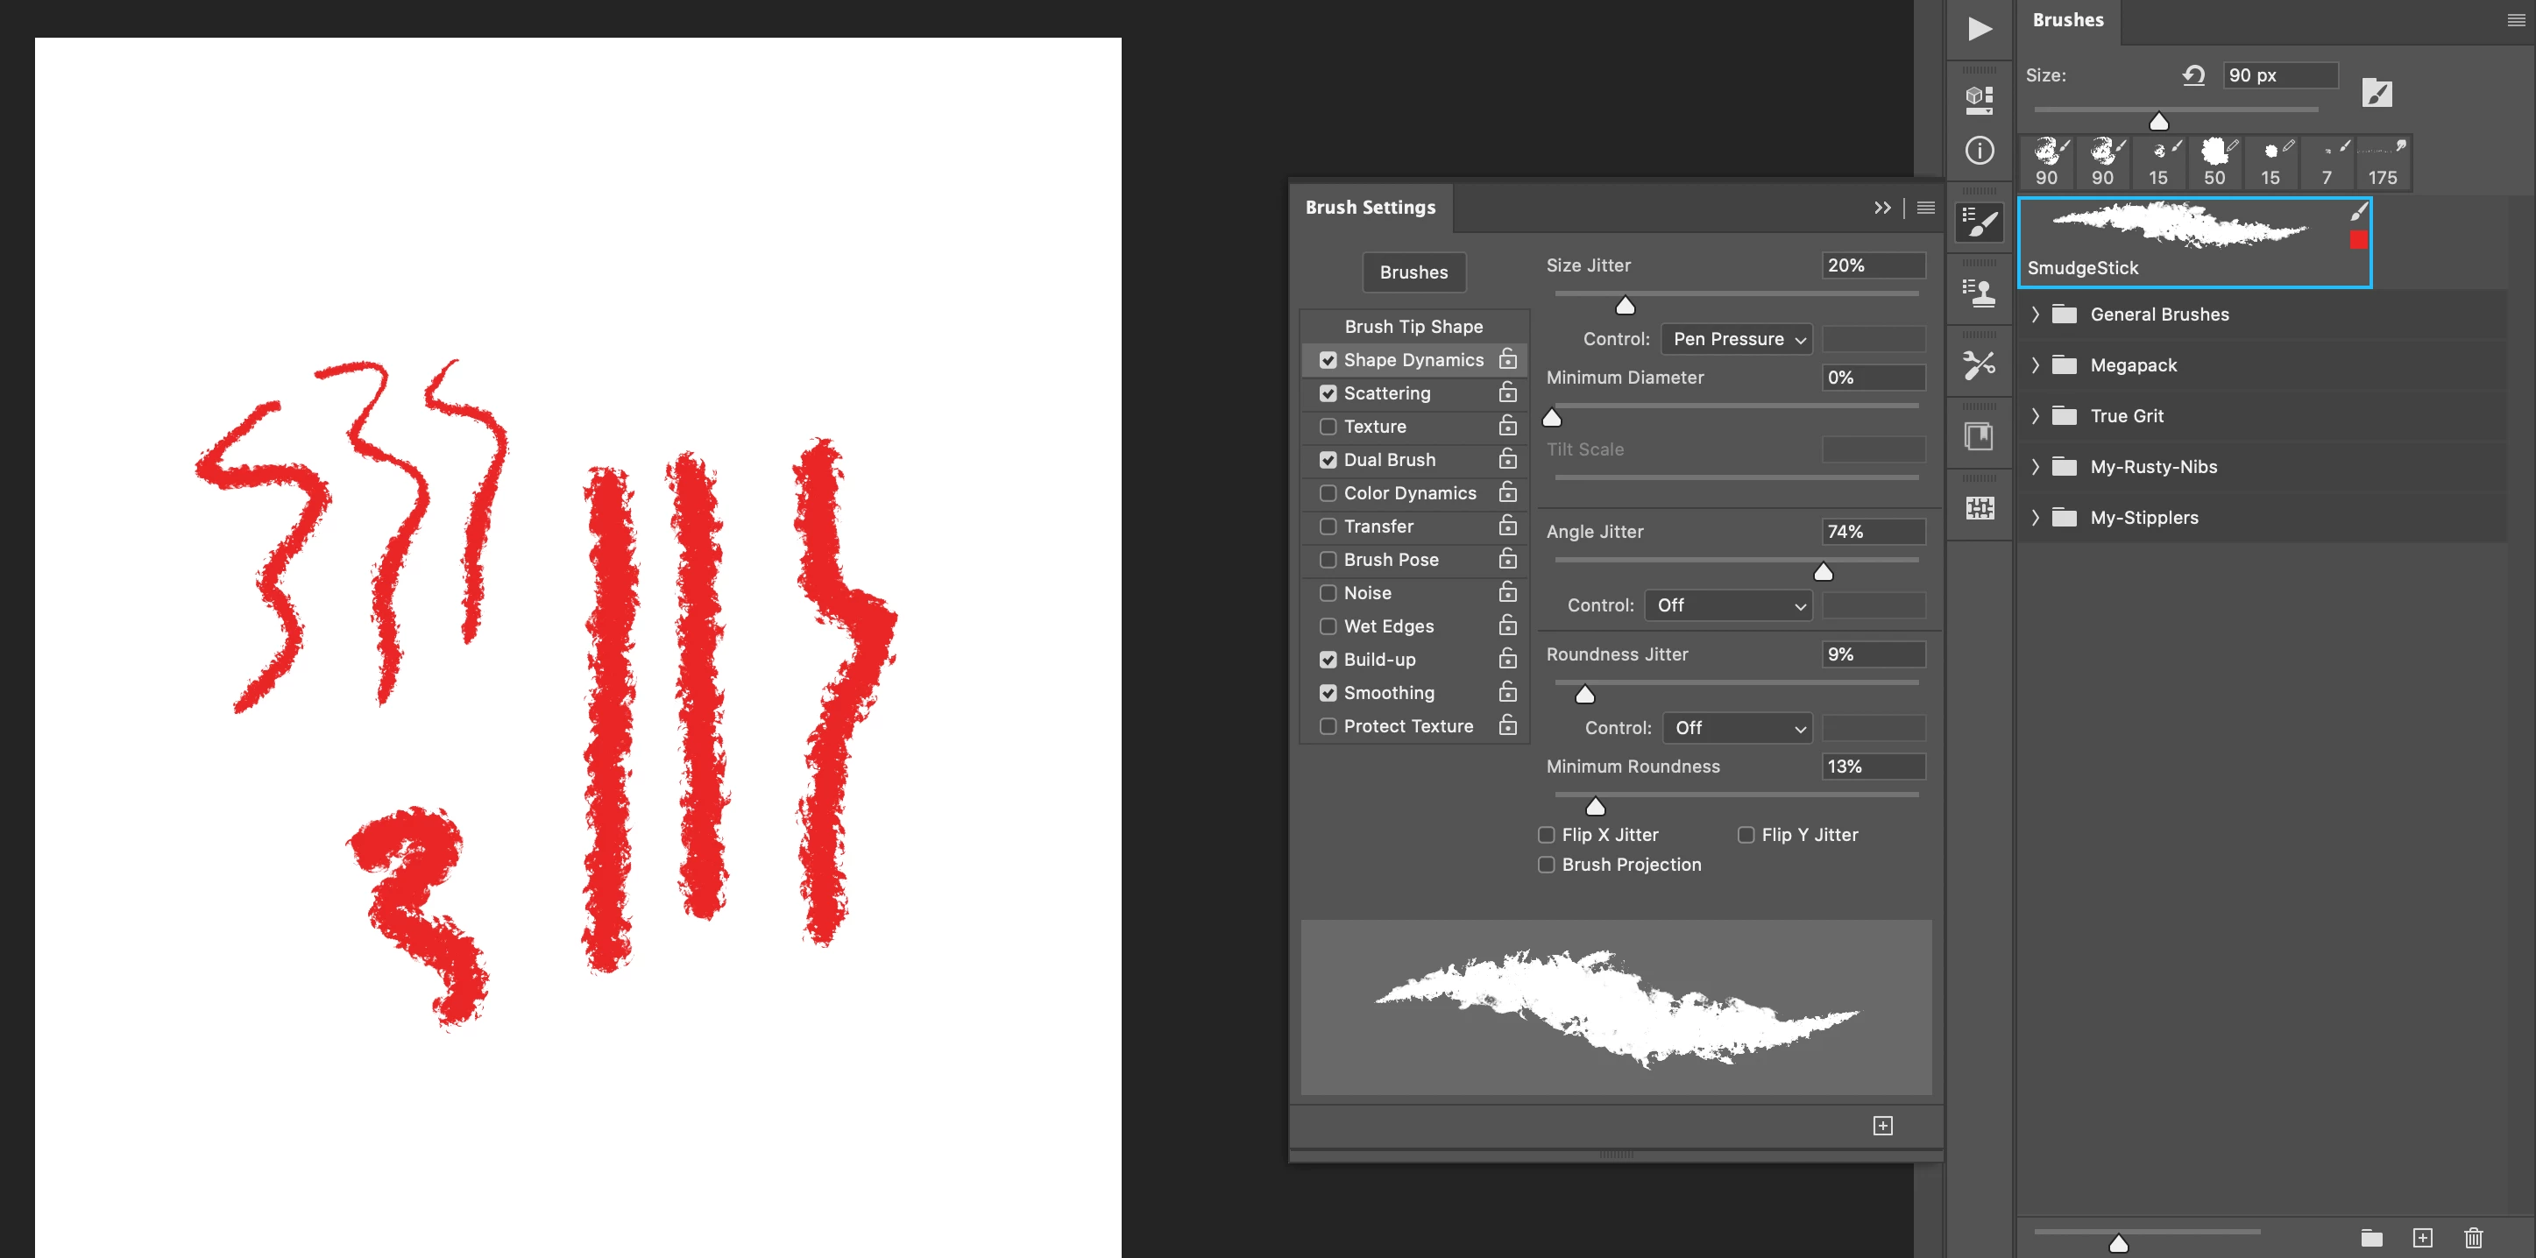Select the Brush Tip Shape section
2536x1258 pixels.
1413,326
